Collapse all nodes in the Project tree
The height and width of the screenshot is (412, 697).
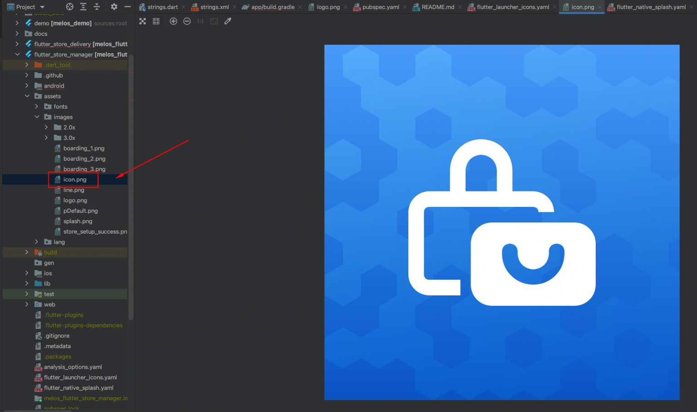(x=96, y=7)
